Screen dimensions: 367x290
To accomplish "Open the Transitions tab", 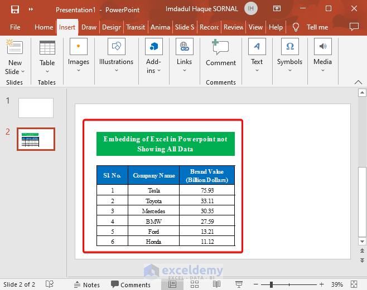I will click(x=136, y=27).
